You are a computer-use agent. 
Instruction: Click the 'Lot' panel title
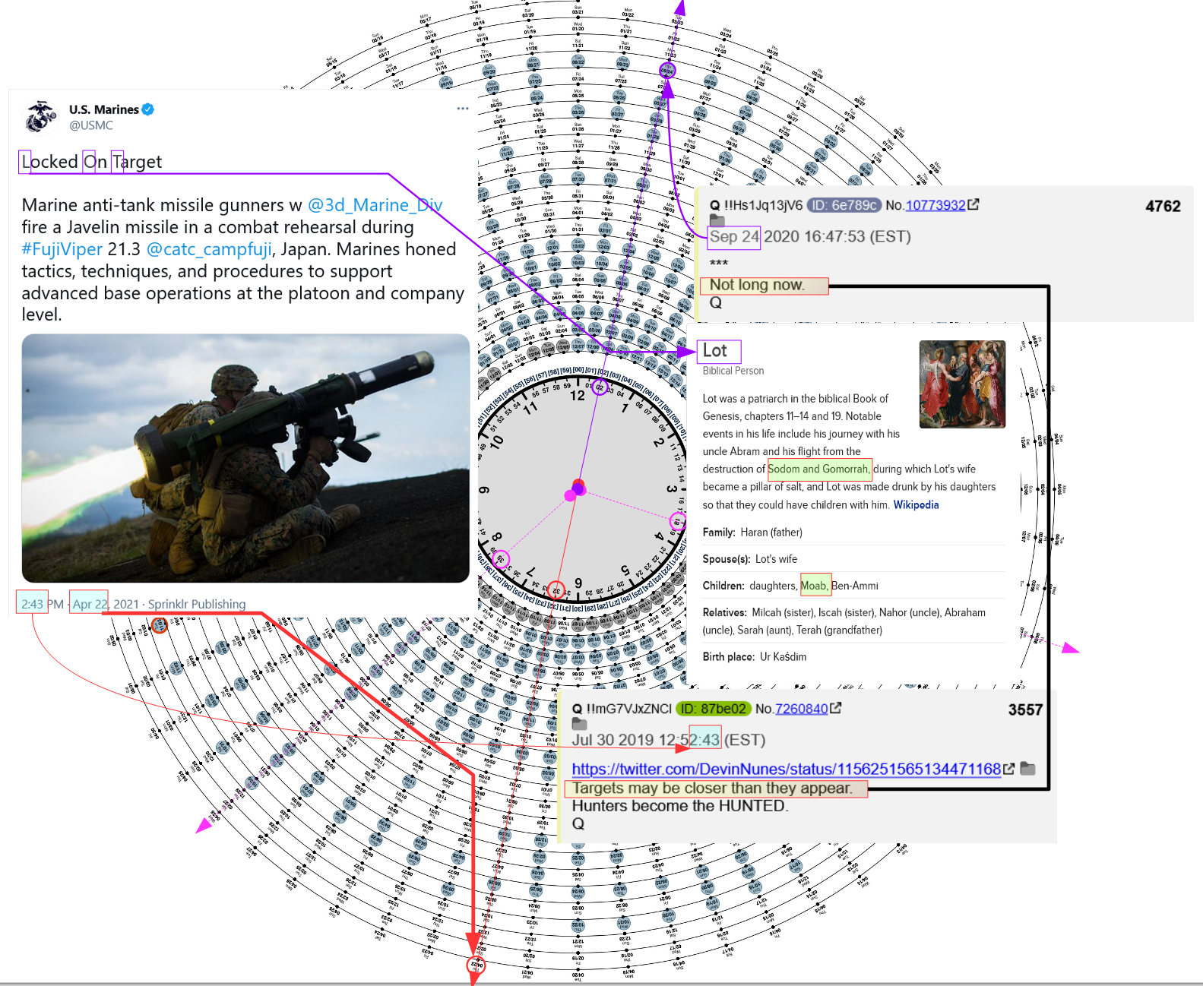tap(715, 350)
